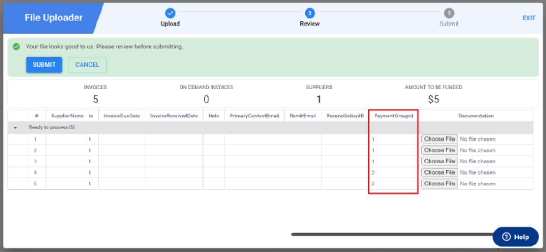Click 'Your file looks good to us' message

tap(104, 47)
